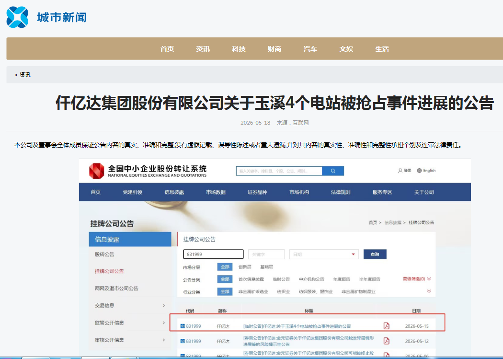Expand the 交易信息 chevron
Viewport: 503px width, 359px height.
pos(164,305)
